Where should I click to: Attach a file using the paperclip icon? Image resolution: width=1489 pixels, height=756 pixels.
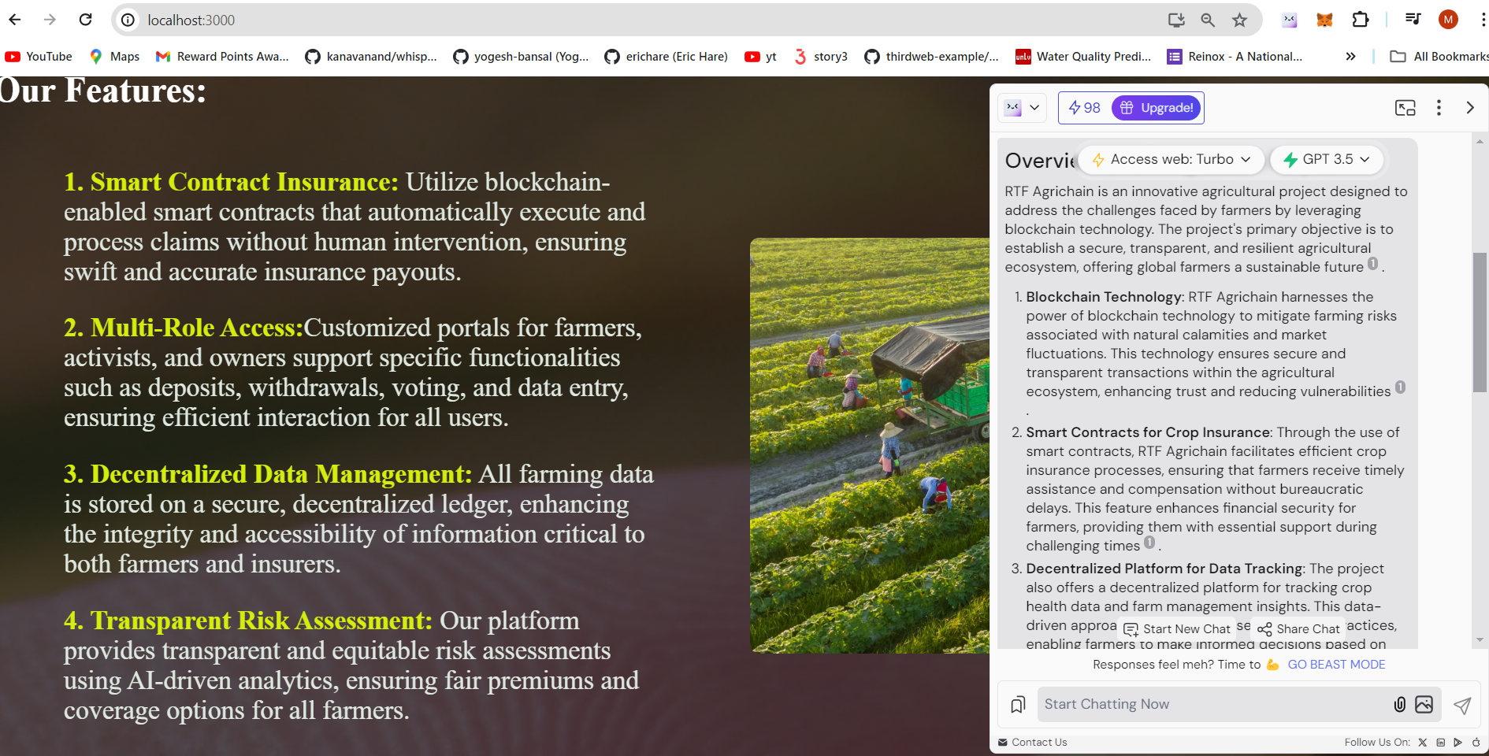click(1400, 704)
